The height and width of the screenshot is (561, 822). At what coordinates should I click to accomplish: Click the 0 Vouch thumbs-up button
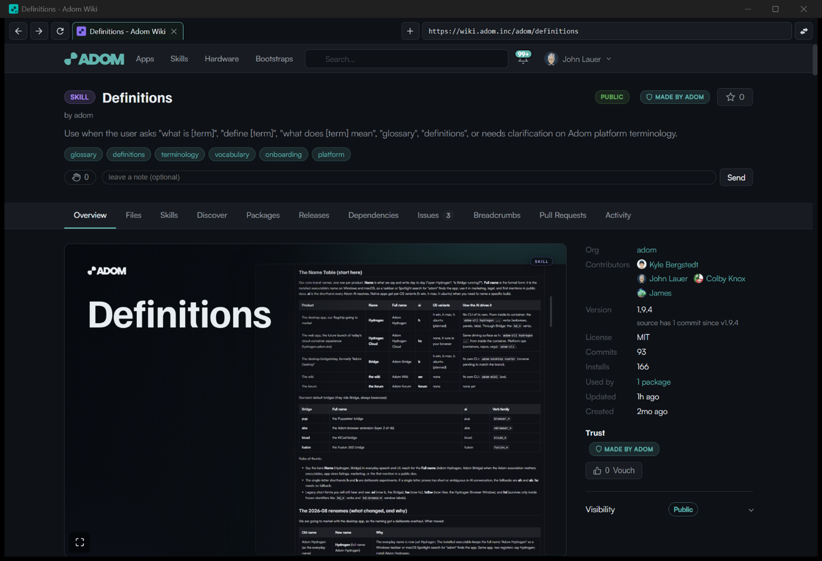[x=614, y=470]
